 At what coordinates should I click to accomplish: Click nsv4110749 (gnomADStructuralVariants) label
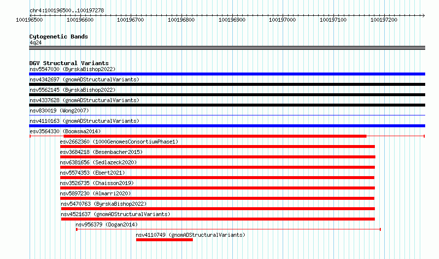click(x=190, y=235)
